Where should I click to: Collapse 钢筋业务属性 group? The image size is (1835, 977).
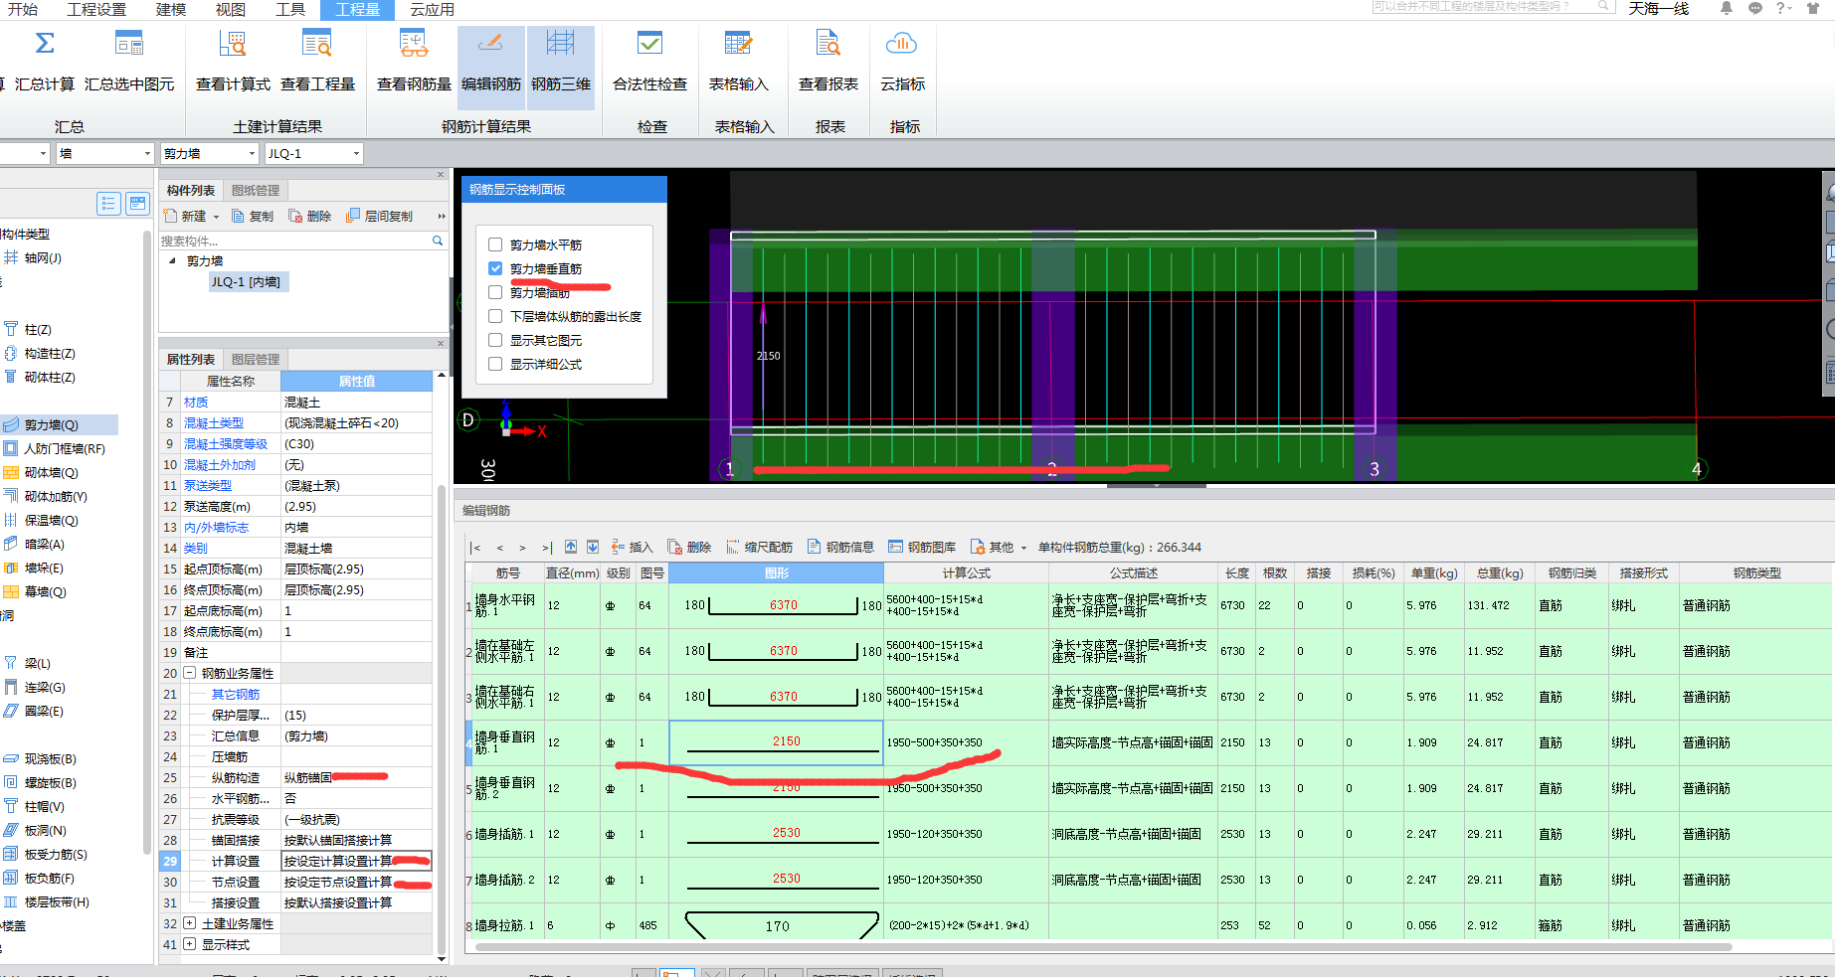pos(189,673)
